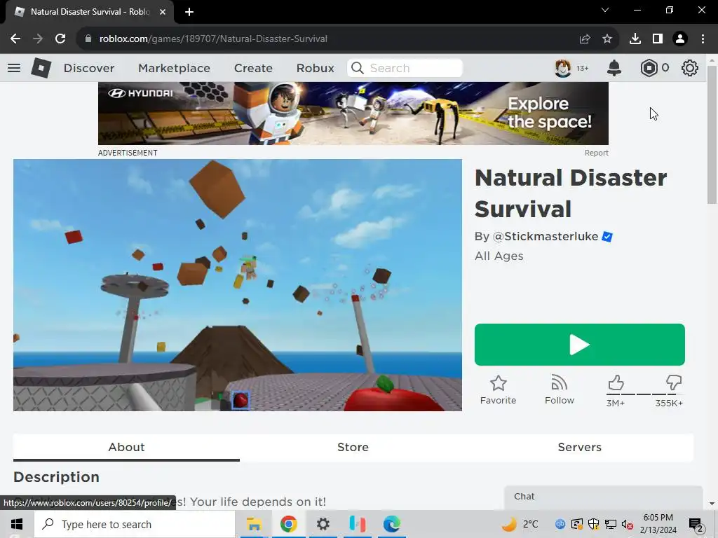Open Chrome downloads

pyautogui.click(x=635, y=39)
